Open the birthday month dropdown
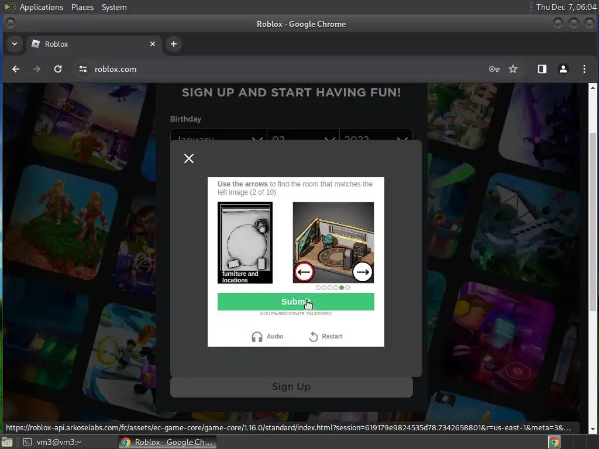 pos(219,135)
